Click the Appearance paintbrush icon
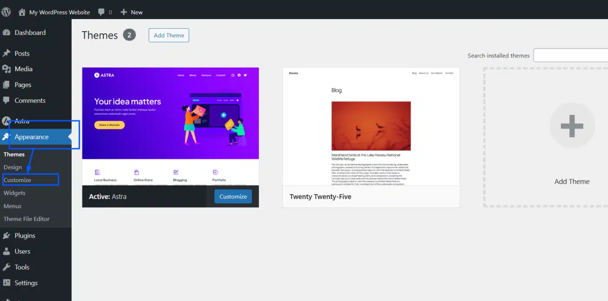 (x=6, y=137)
